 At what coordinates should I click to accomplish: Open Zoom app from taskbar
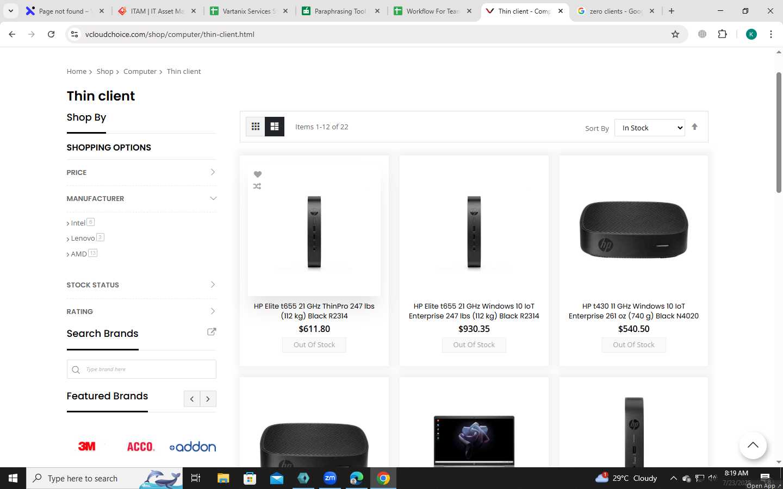(x=330, y=478)
